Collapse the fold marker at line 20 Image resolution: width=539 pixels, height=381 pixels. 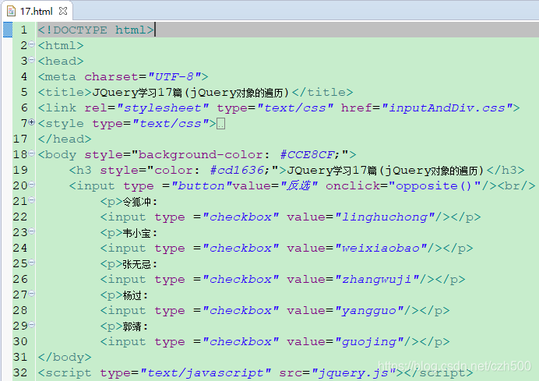click(32, 185)
